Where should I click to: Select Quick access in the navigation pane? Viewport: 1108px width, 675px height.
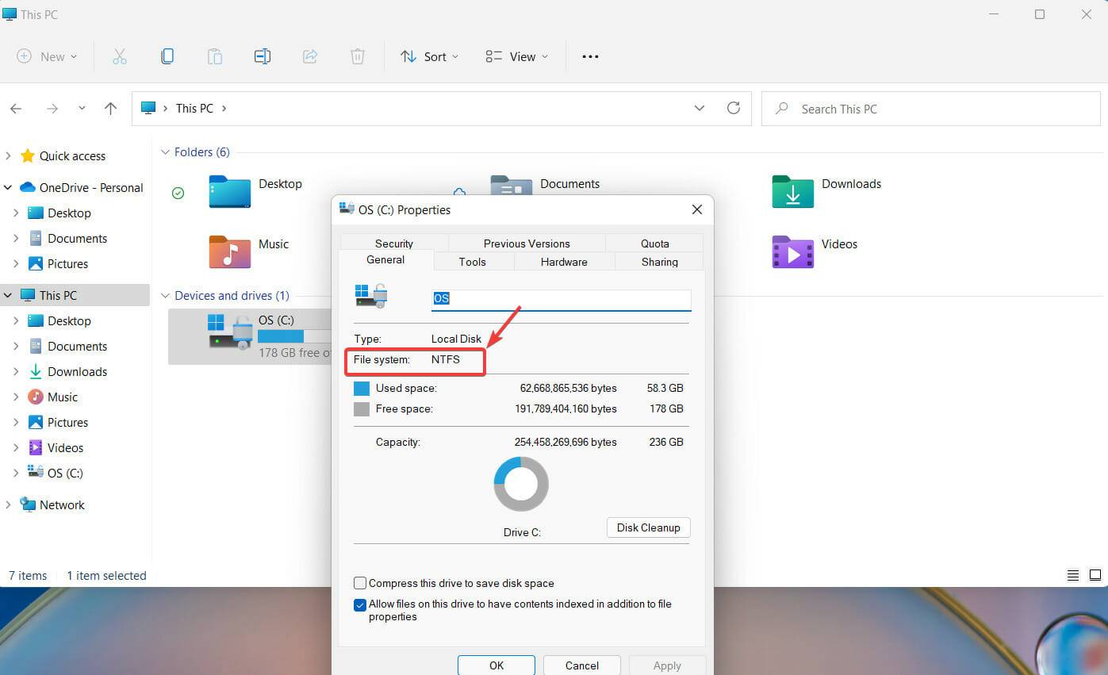(72, 155)
